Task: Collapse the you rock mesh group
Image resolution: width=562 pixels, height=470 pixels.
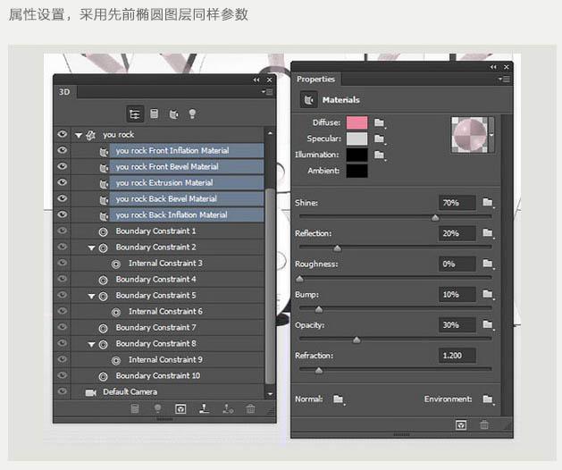Action: (x=79, y=134)
